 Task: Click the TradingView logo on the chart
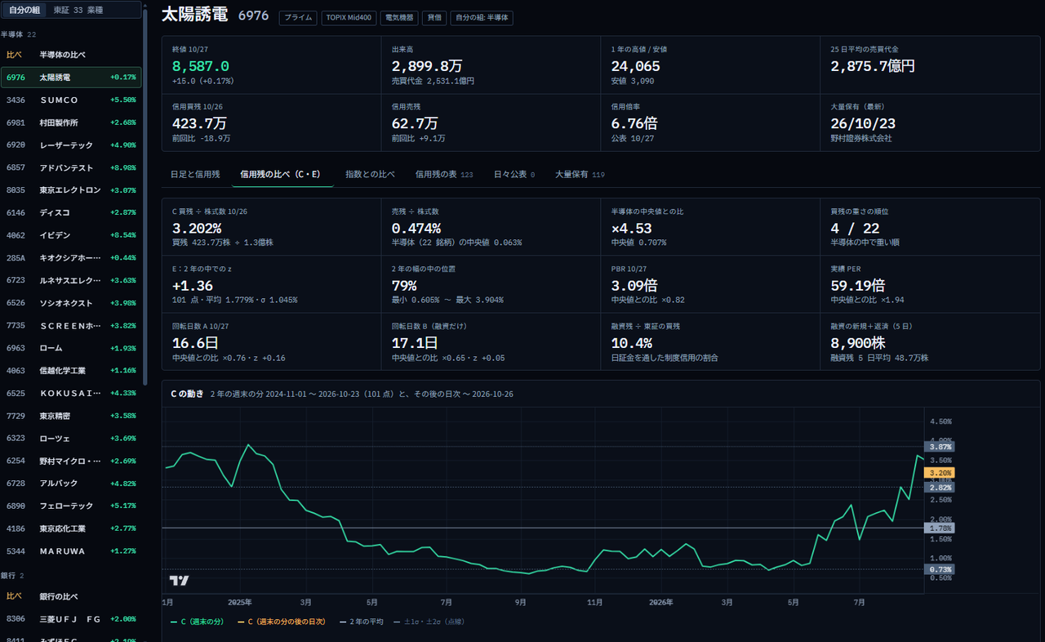click(x=179, y=581)
